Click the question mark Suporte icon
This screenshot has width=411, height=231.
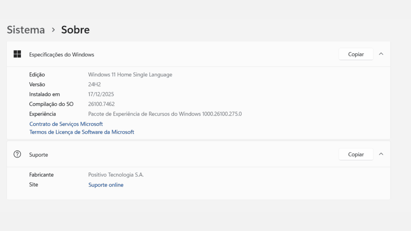point(17,154)
